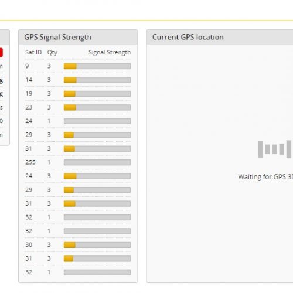Screen dimensions: 293x293
Task: Click the signal bar for satellite 23
Action: (97, 107)
